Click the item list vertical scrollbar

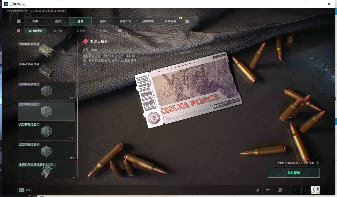[x=77, y=104]
